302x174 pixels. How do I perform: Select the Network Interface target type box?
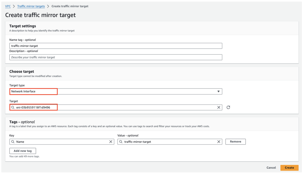pos(34,91)
